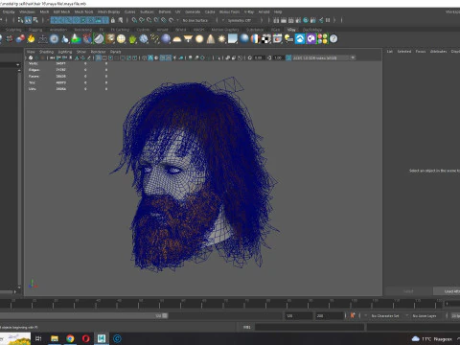Toggle the view transform icon beside ACES dropdown
460x345 pixels.
click(x=288, y=57)
